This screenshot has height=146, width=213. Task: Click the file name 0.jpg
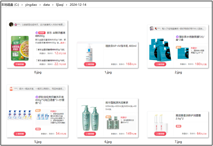click(x=38, y=72)
